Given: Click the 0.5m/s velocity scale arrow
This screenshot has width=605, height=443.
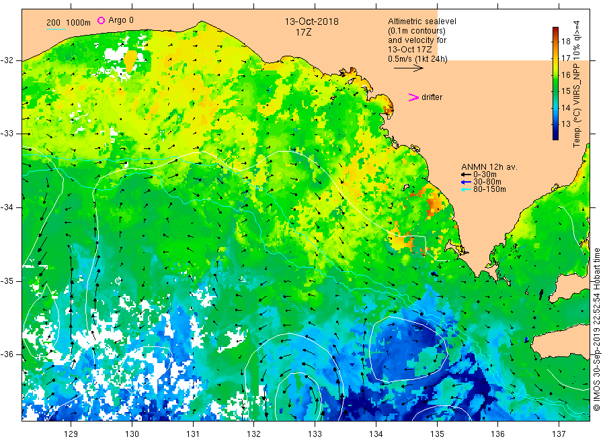Looking at the screenshot, I should [x=409, y=68].
